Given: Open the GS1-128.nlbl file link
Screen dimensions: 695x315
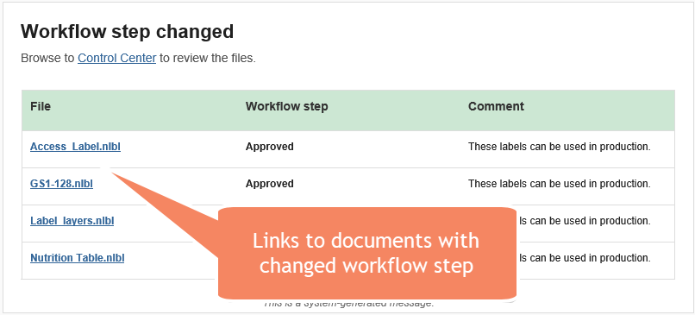Looking at the screenshot, I should [61, 183].
